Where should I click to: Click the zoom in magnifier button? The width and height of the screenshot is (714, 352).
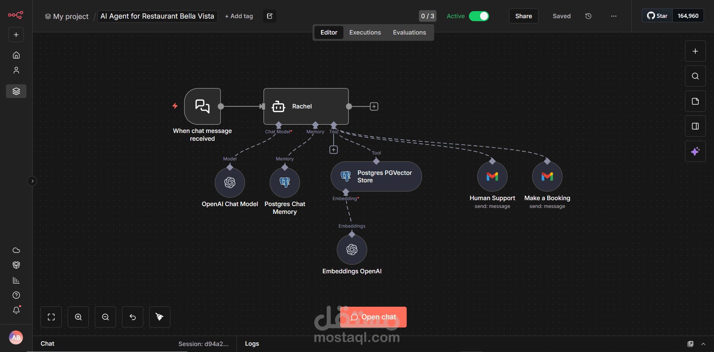click(78, 317)
